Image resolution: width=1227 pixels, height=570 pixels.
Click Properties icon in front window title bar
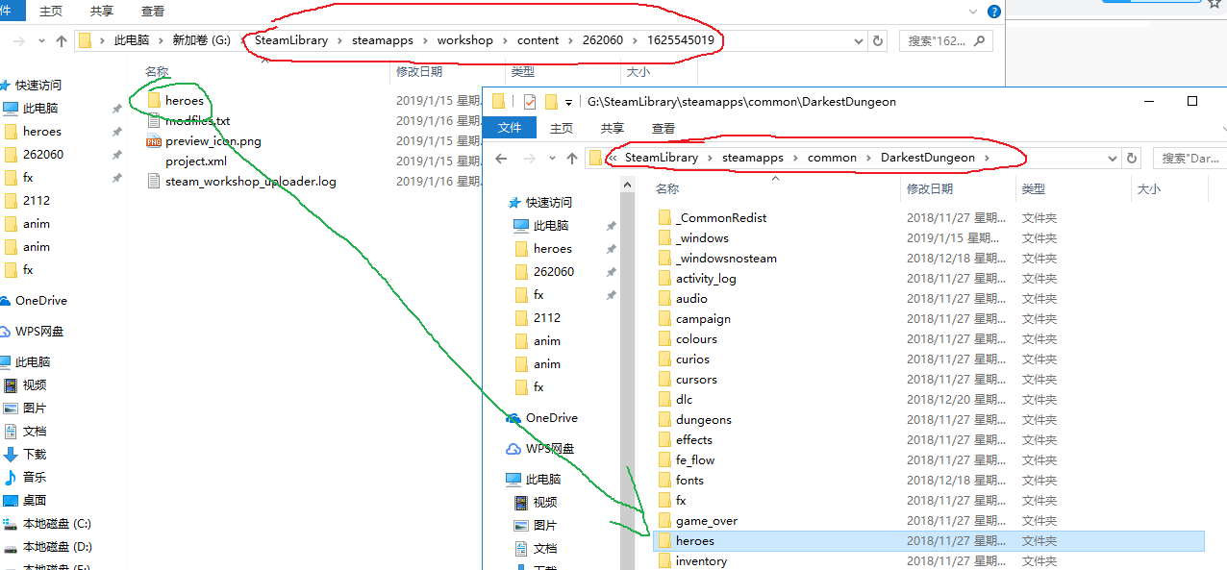tap(530, 102)
